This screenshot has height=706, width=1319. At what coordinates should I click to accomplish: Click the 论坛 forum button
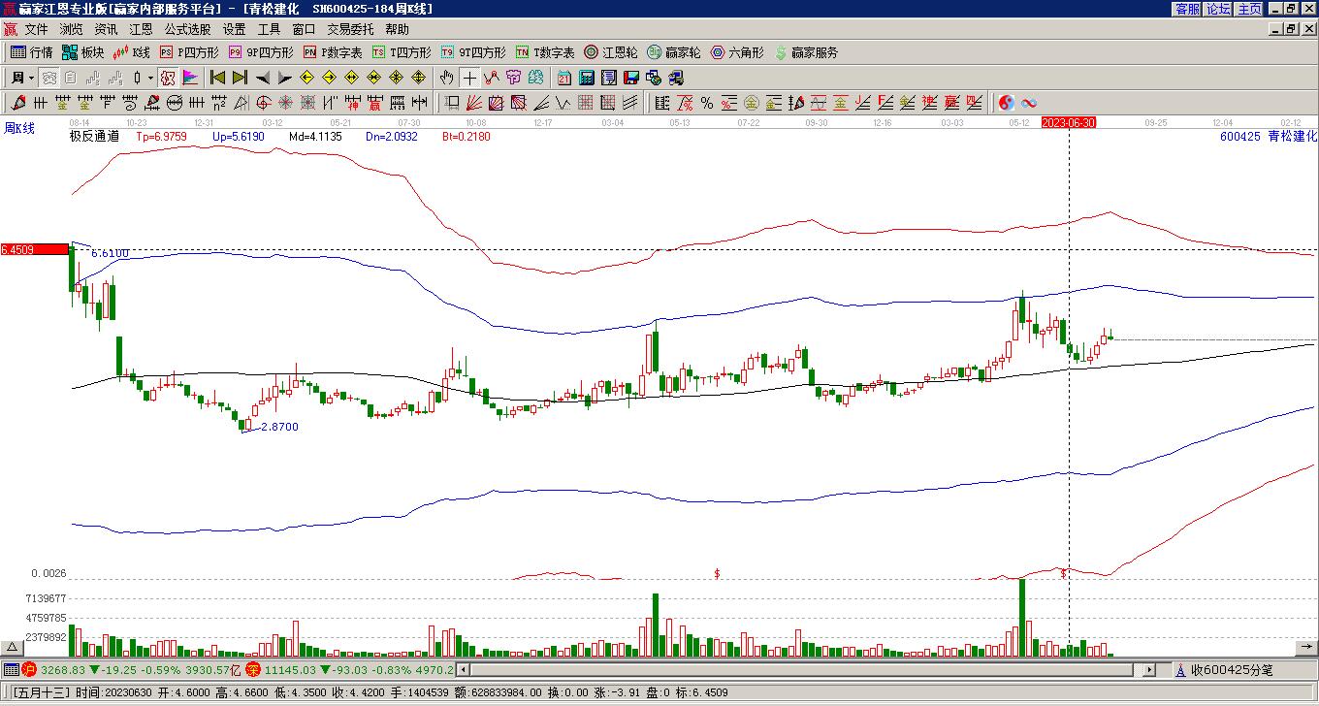[1218, 9]
